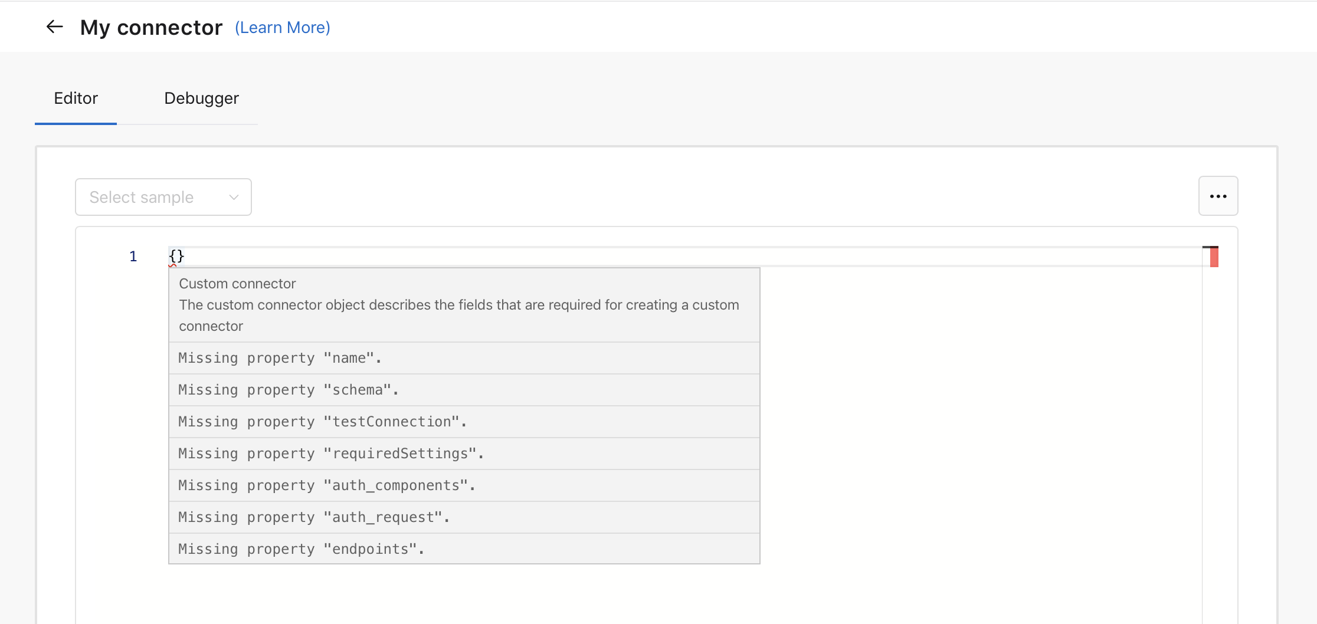The height and width of the screenshot is (624, 1317).
Task: Click the My connector page title
Action: (151, 27)
